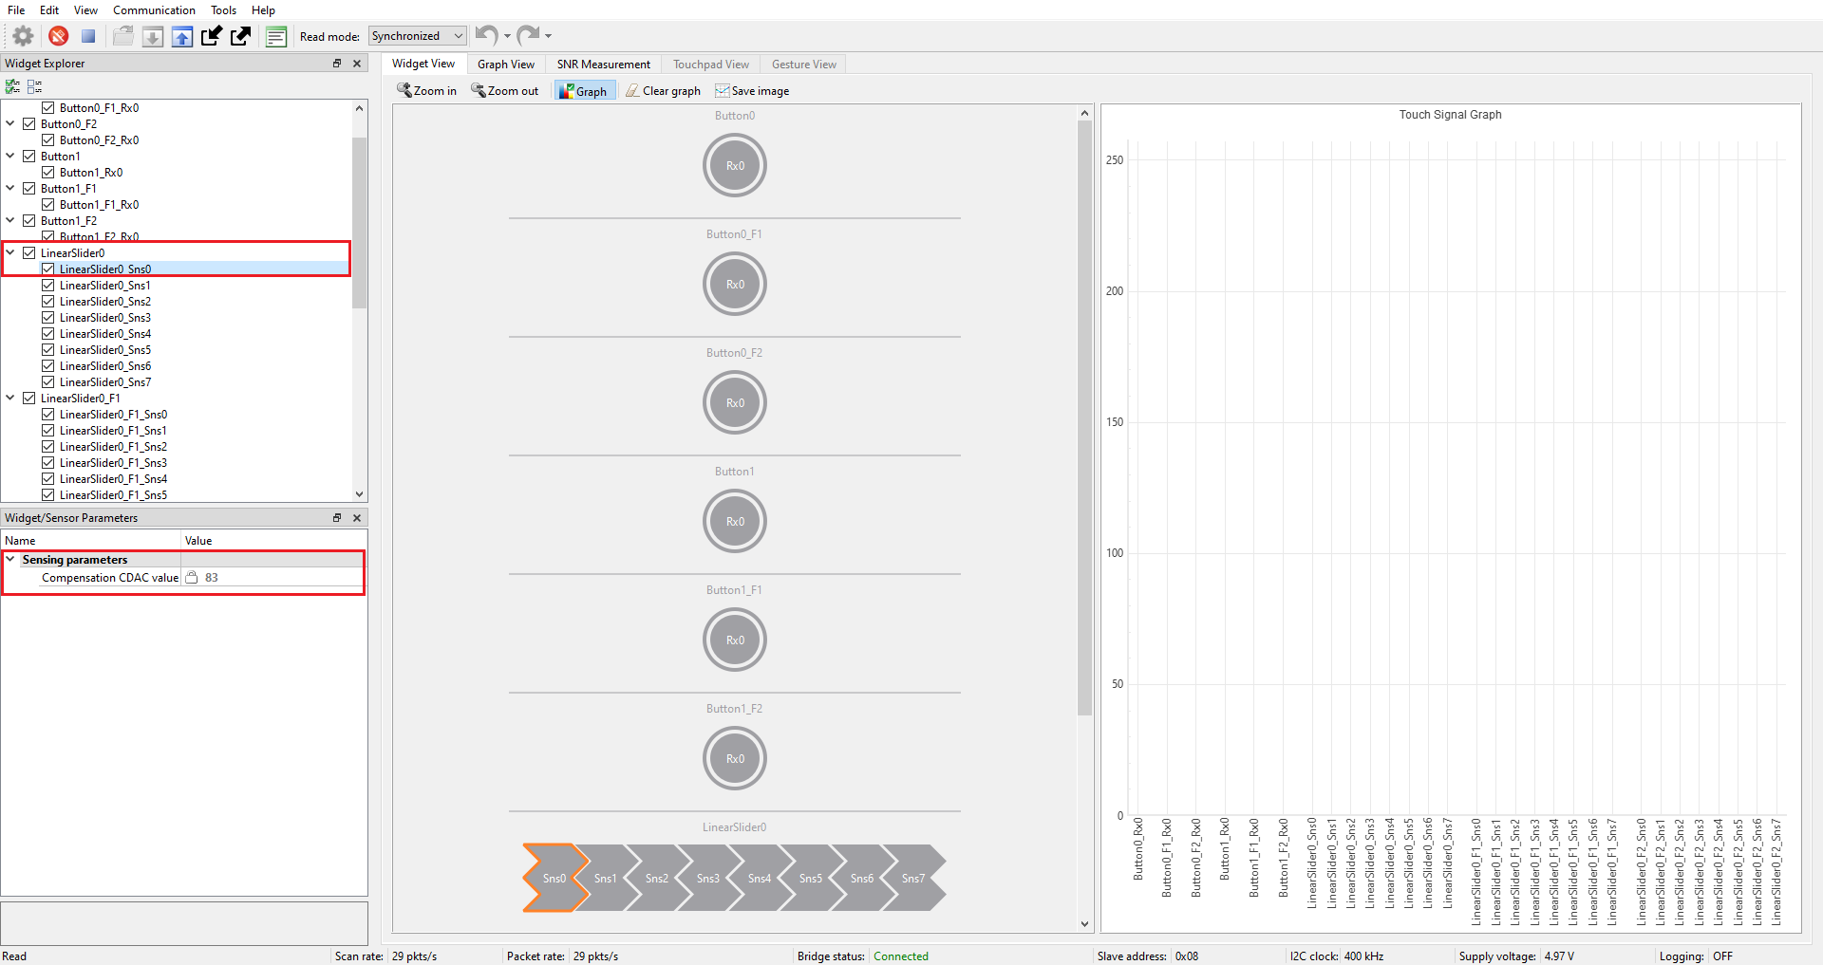The height and width of the screenshot is (965, 1823).
Task: Stop communication with the blue square icon
Action: pos(88,36)
